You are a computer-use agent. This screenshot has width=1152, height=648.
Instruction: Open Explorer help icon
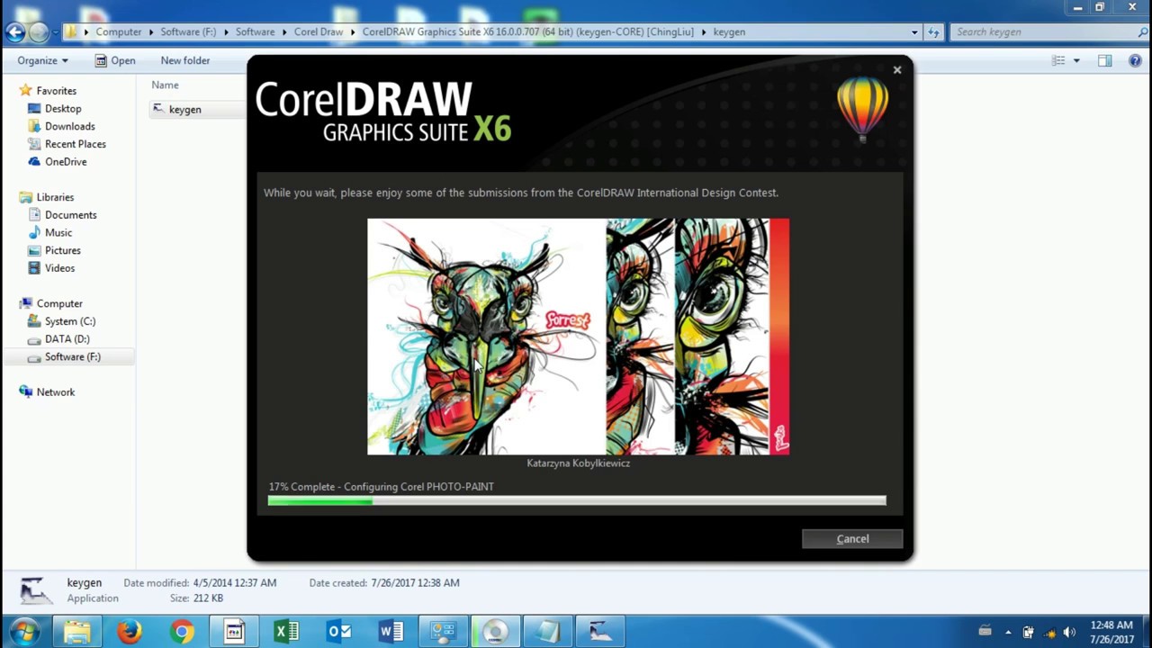(1136, 60)
